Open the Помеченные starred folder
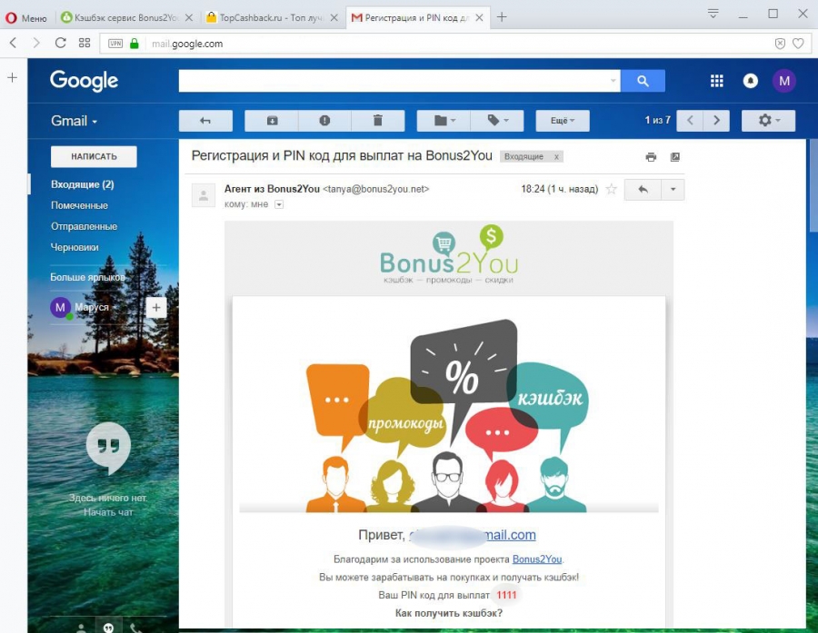818x633 pixels. 79,205
